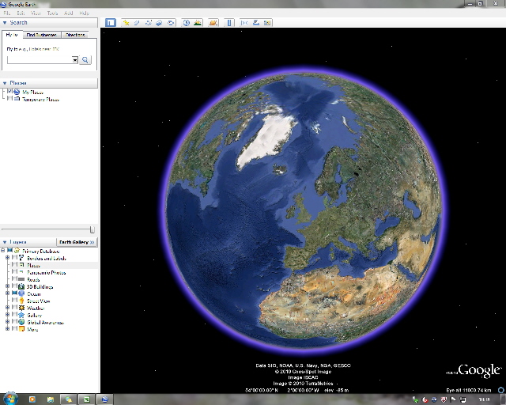Click the Borders and Labels layer icon
506x405 pixels.
pyautogui.click(x=21, y=258)
